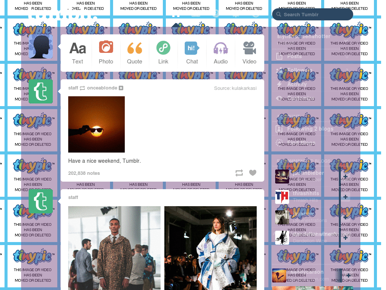Like the sunset post using the heart

pyautogui.click(x=253, y=173)
